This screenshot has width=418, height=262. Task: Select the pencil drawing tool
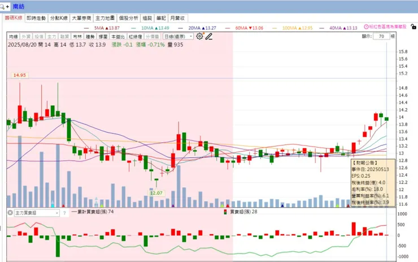(x=209, y=37)
